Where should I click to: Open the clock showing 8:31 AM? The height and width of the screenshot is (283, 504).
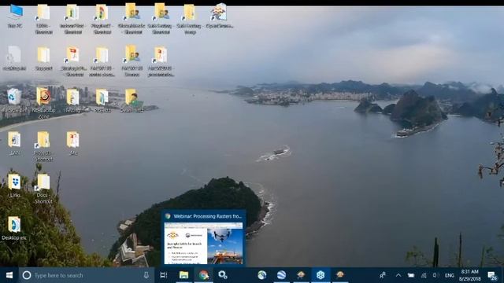point(469,275)
